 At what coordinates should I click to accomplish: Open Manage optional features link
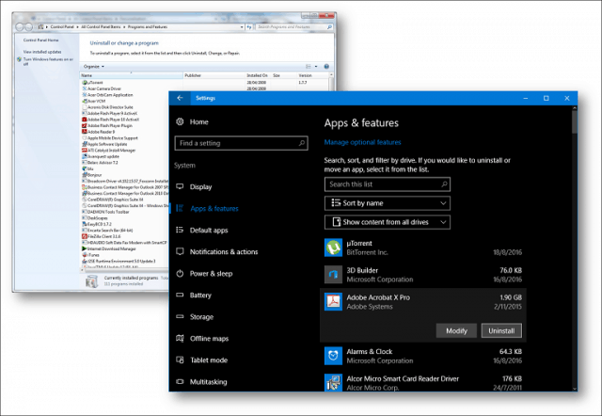coord(362,142)
